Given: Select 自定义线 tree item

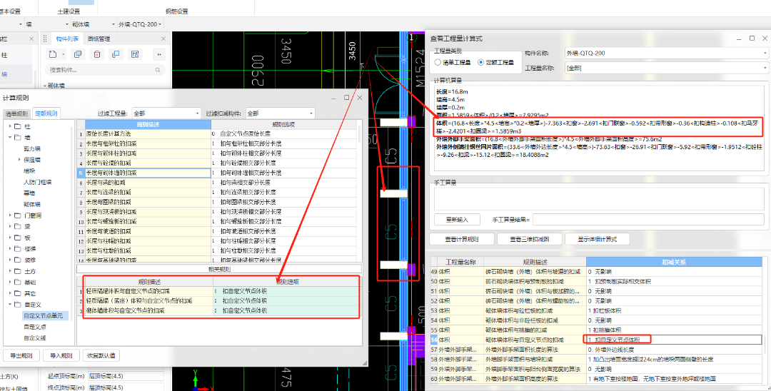Looking at the screenshot, I should pyautogui.click(x=34, y=338).
